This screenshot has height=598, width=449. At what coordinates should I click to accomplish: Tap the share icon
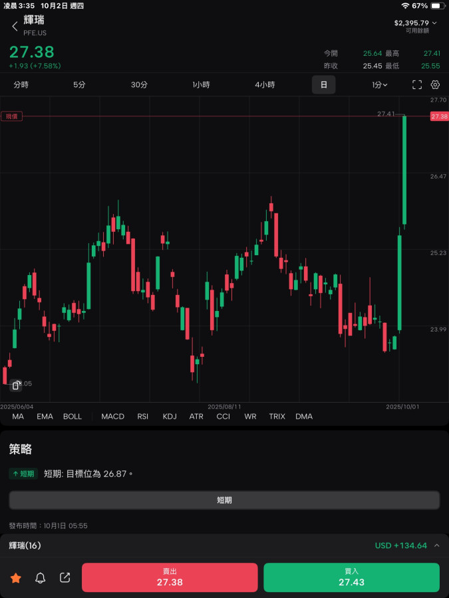pos(65,578)
